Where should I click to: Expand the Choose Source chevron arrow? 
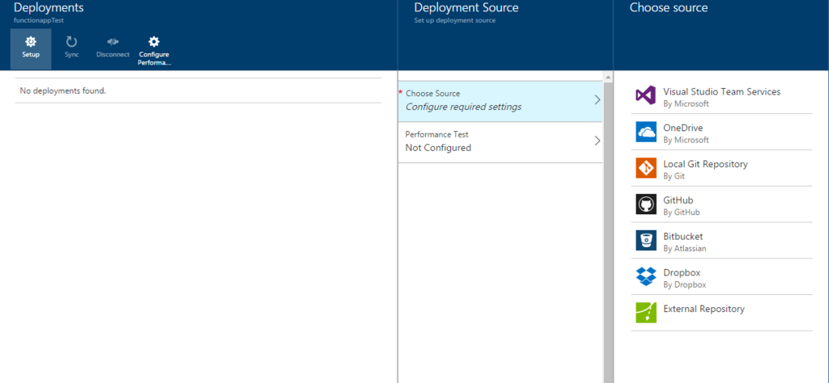coord(597,100)
